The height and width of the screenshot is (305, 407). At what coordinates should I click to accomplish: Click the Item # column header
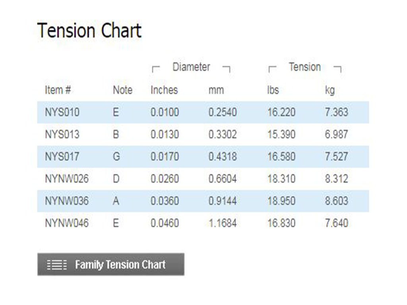tap(58, 90)
